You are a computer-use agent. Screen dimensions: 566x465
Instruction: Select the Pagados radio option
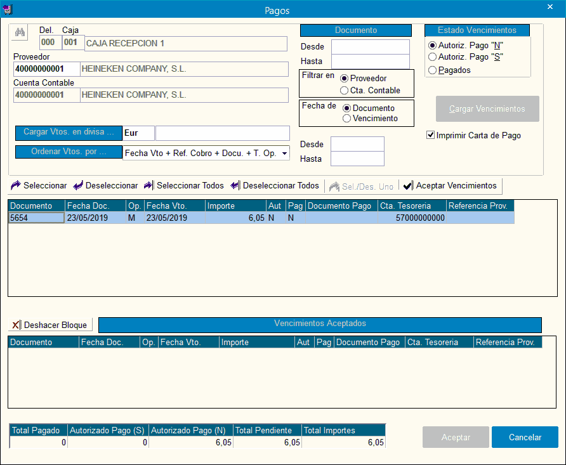(433, 70)
